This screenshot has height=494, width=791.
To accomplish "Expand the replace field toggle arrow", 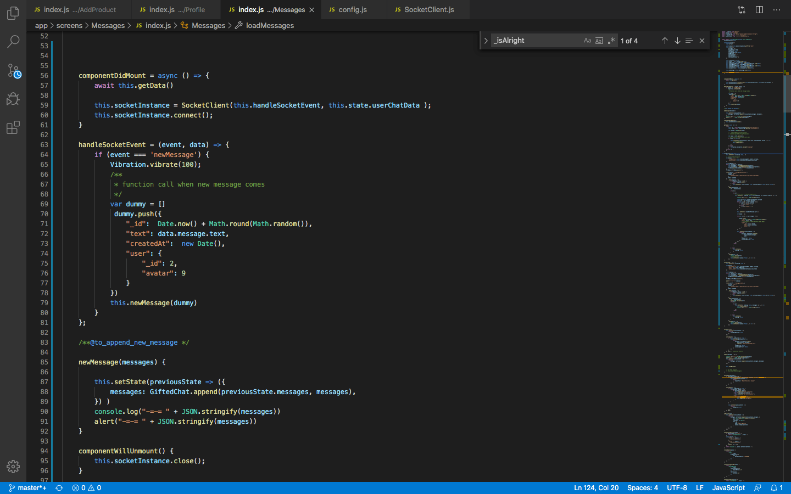I will pyautogui.click(x=486, y=41).
